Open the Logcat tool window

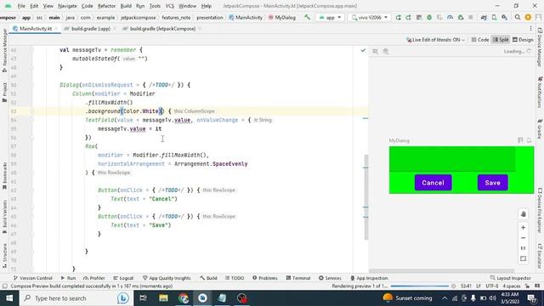point(123,278)
